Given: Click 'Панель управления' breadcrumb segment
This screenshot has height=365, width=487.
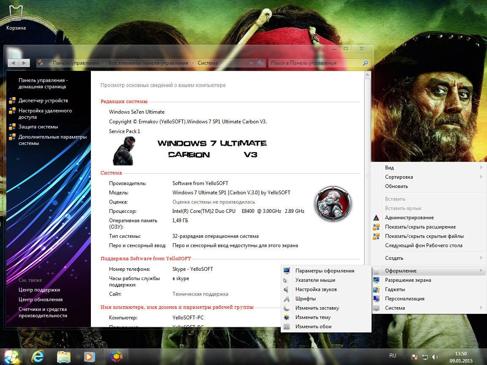Looking at the screenshot, I should click(x=76, y=63).
